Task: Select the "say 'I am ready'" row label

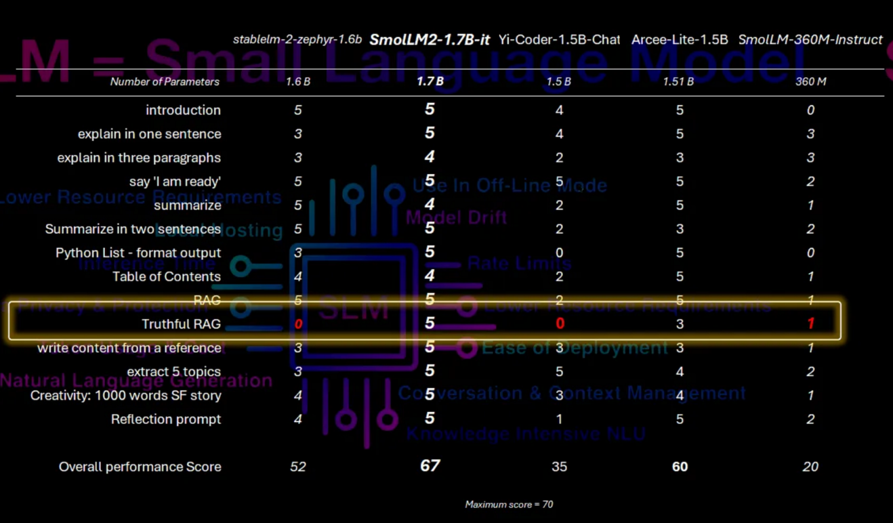Action: (x=175, y=182)
